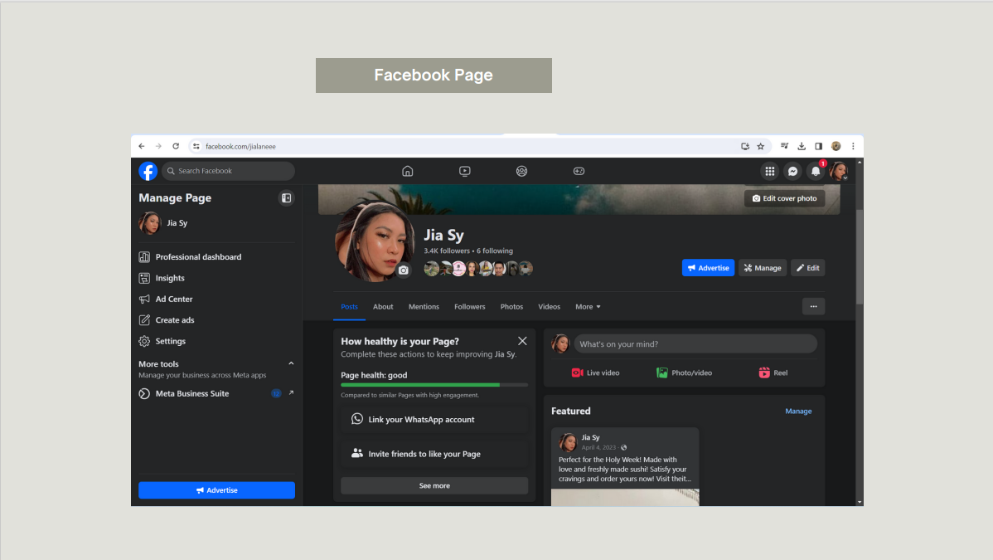The image size is (993, 560).
Task: Click Edit cover photo button
Action: (x=784, y=198)
